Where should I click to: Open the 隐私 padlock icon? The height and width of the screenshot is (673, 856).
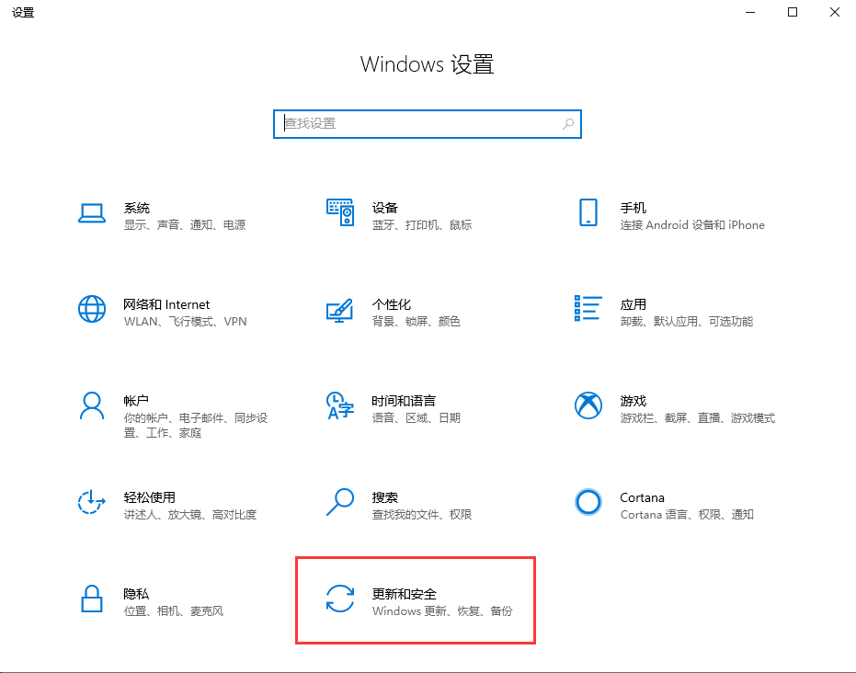click(92, 599)
